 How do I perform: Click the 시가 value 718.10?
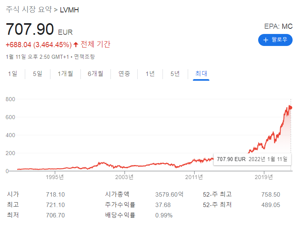tap(55, 195)
